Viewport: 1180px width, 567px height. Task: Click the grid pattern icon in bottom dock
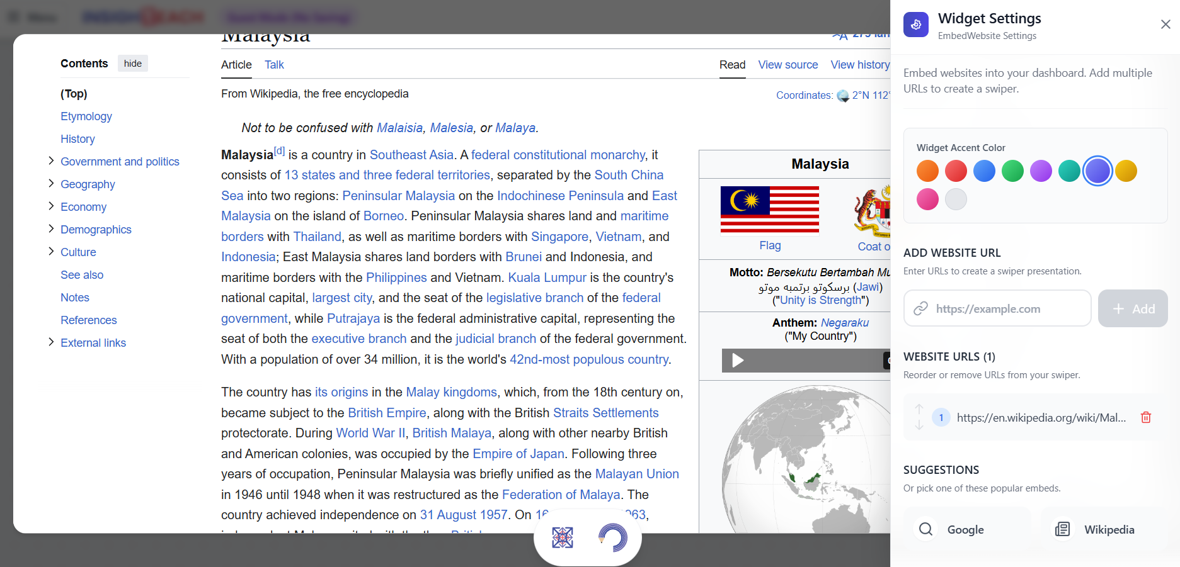(x=562, y=537)
